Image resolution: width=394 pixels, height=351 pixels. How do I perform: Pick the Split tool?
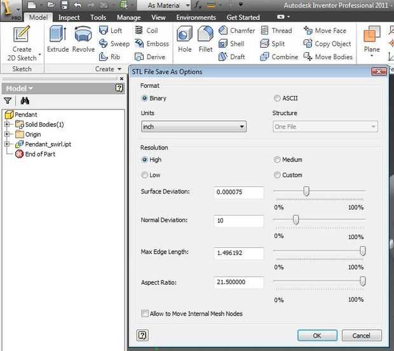(273, 43)
